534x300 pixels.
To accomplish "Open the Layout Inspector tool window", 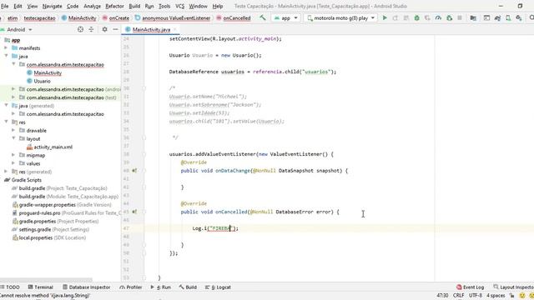I will tap(514, 287).
